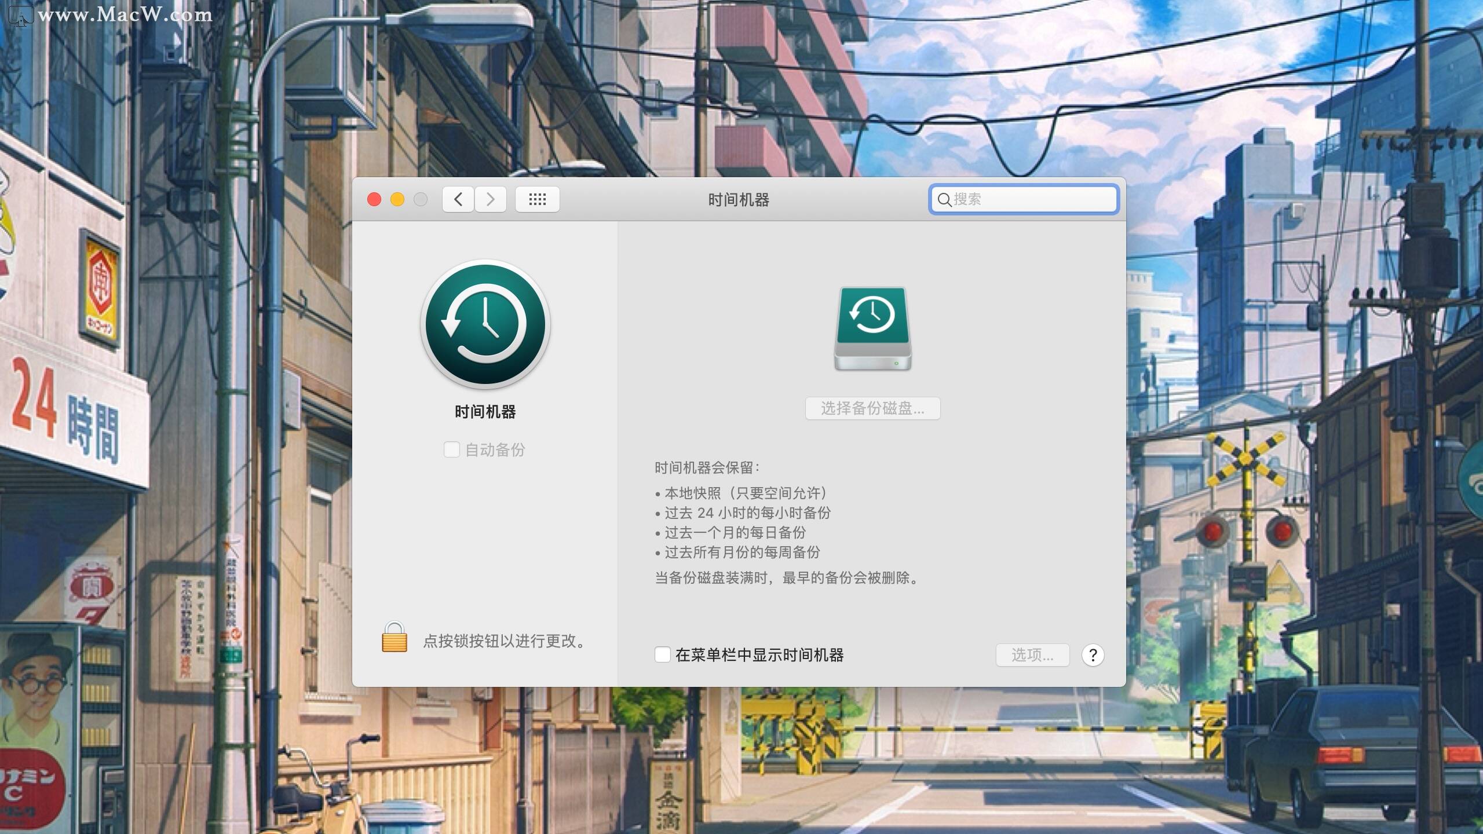1483x834 pixels.
Task: Click the backup disk drive icon
Action: coord(872,328)
